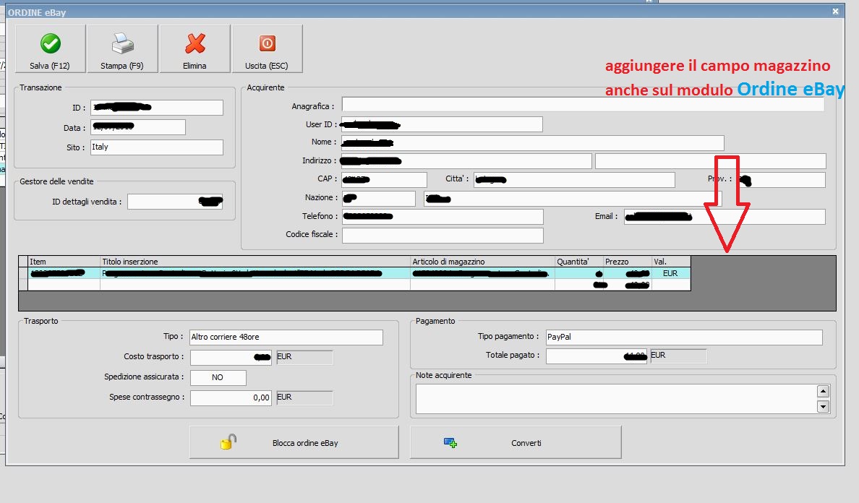Click EUR currency box beside Totale pagato
This screenshot has width=859, height=503.
pos(678,356)
